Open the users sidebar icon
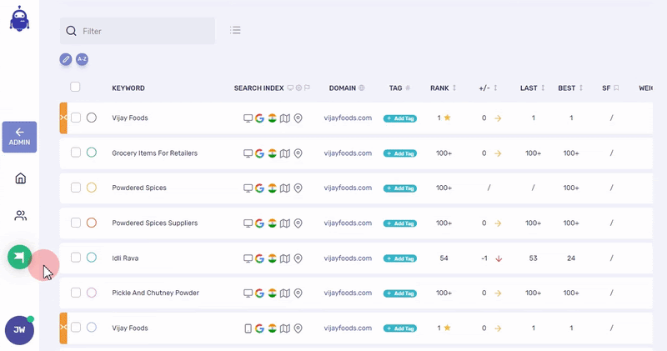Viewport: 667px width, 351px height. [20, 216]
